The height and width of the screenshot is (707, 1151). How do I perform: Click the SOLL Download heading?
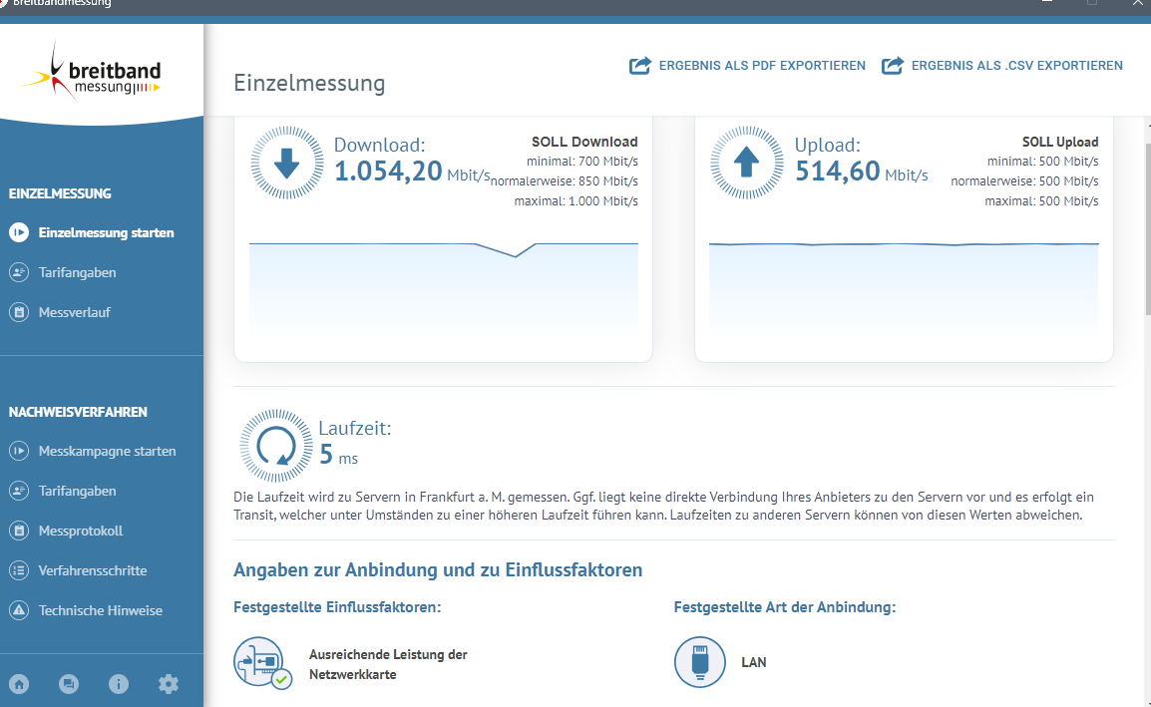pos(584,142)
